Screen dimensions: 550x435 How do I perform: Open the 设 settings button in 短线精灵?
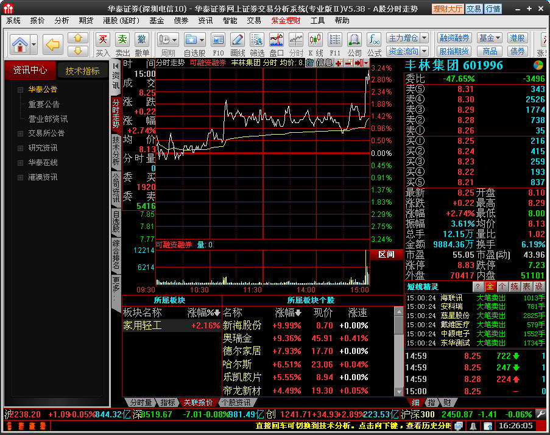click(539, 286)
